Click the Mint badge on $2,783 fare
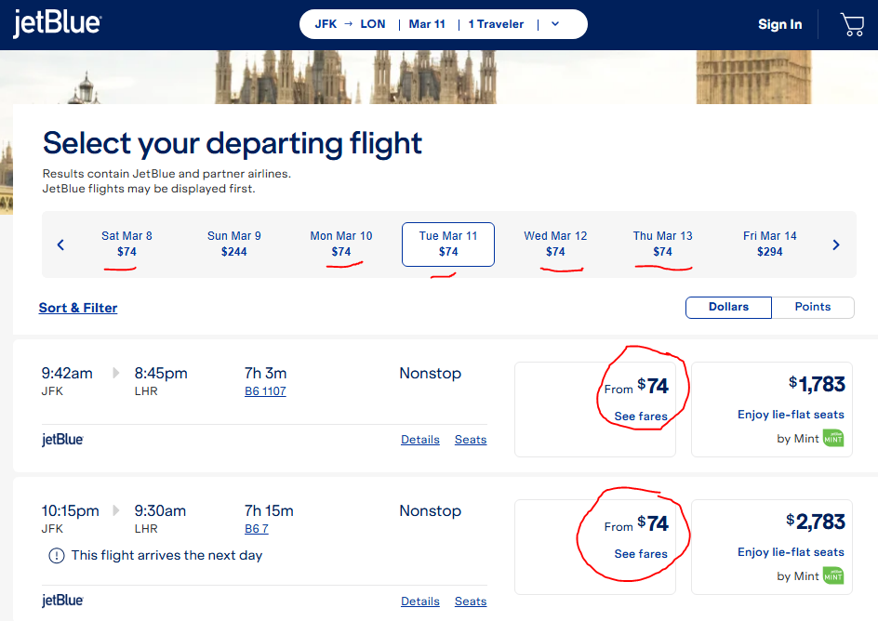The height and width of the screenshot is (621, 878). click(x=833, y=575)
